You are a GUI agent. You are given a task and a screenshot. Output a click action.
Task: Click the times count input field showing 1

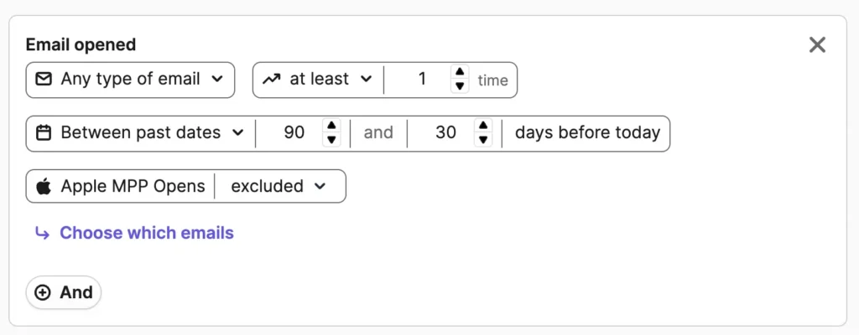click(421, 80)
